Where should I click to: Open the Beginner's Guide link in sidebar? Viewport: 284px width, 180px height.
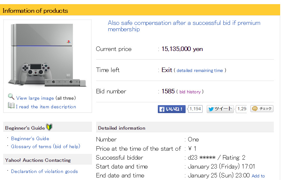[x=30, y=139]
